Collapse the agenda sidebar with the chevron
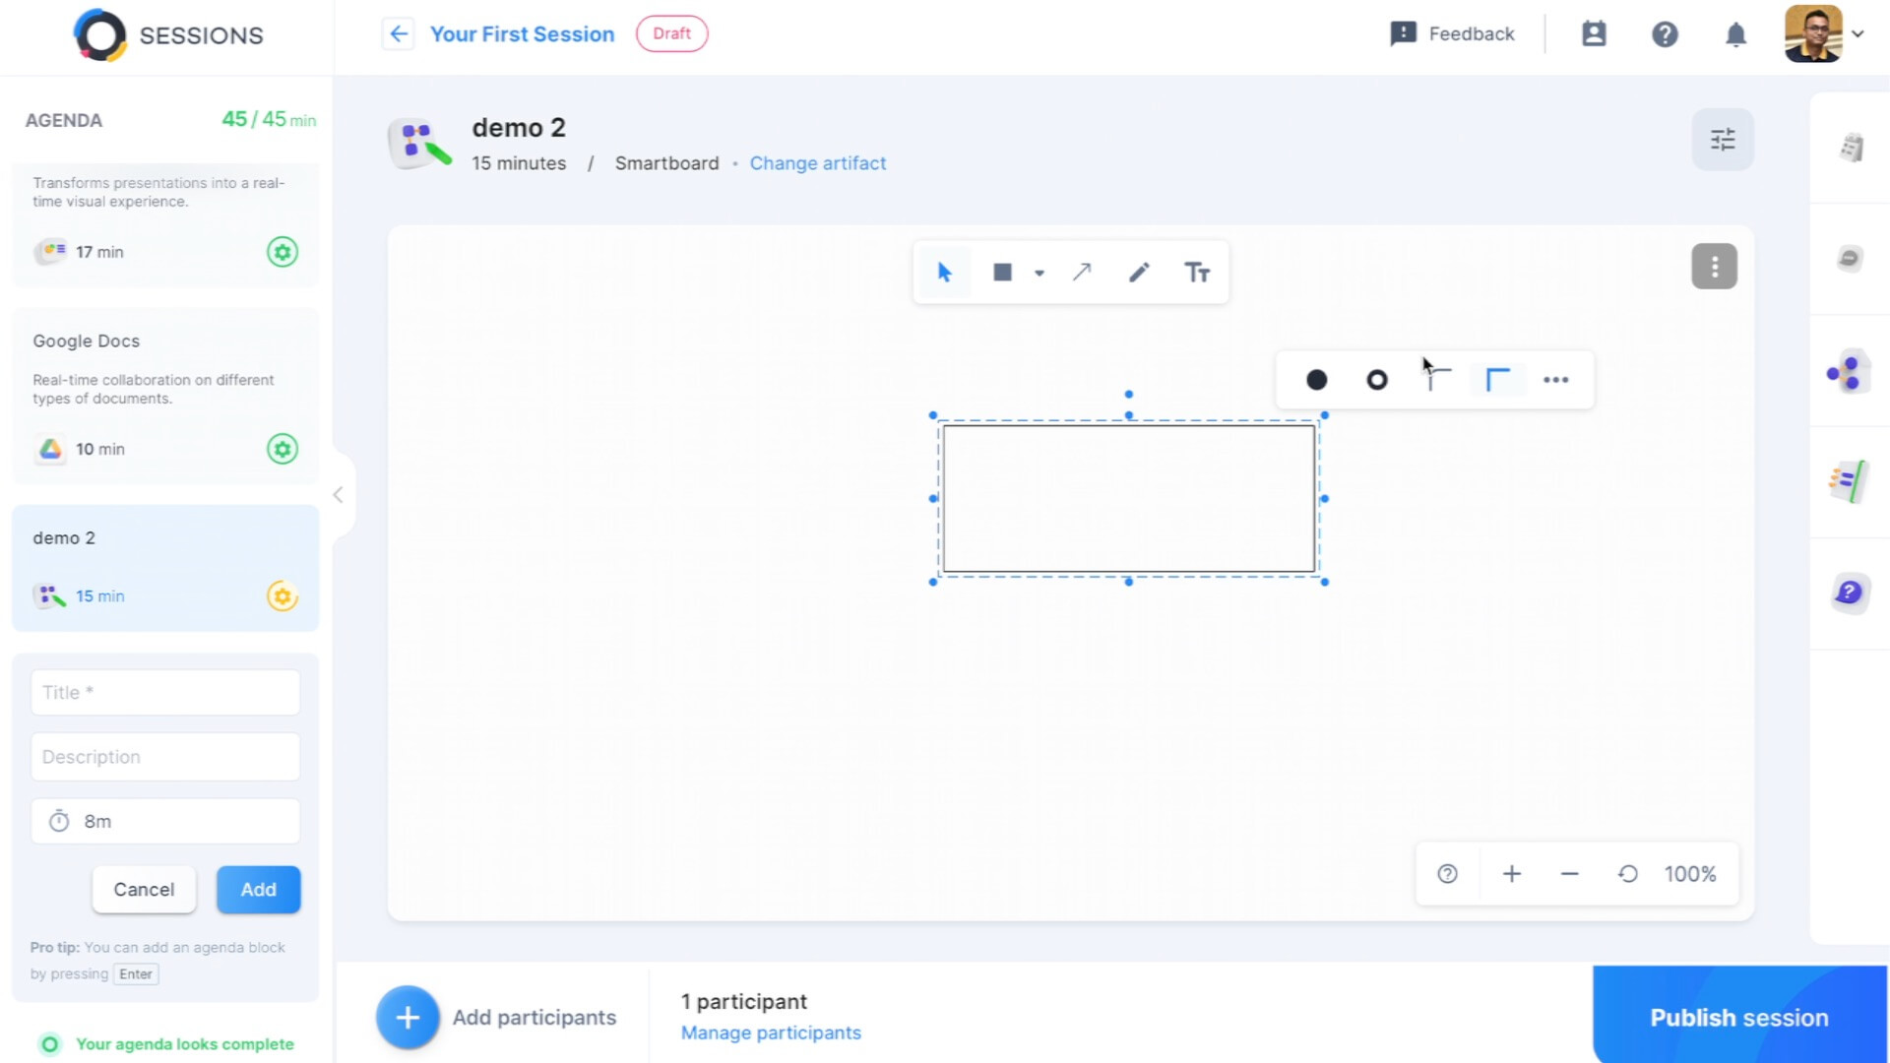 tap(339, 495)
